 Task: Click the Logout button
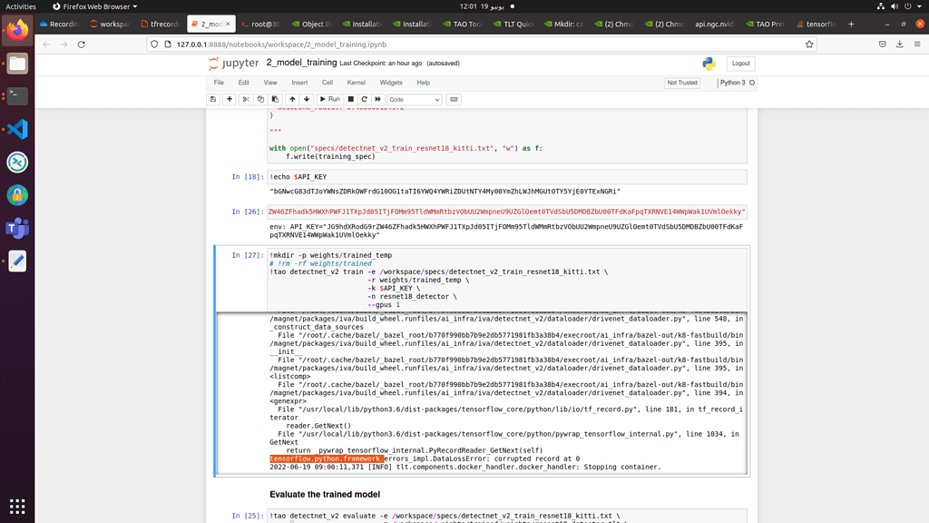click(x=740, y=64)
